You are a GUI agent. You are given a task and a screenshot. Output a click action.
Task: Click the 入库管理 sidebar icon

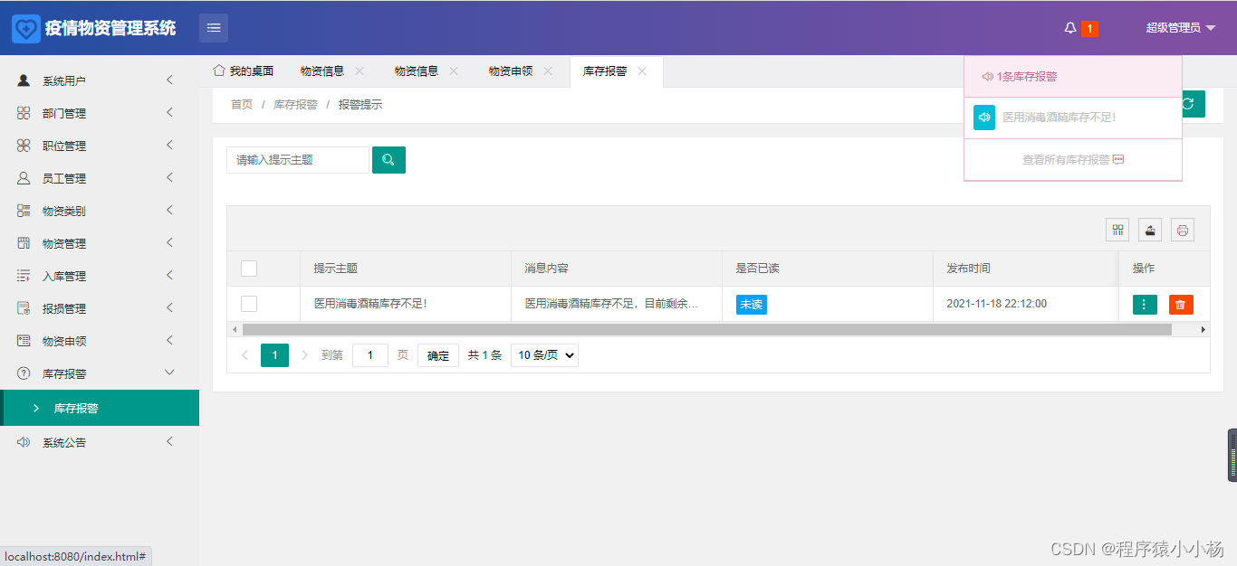pos(24,276)
